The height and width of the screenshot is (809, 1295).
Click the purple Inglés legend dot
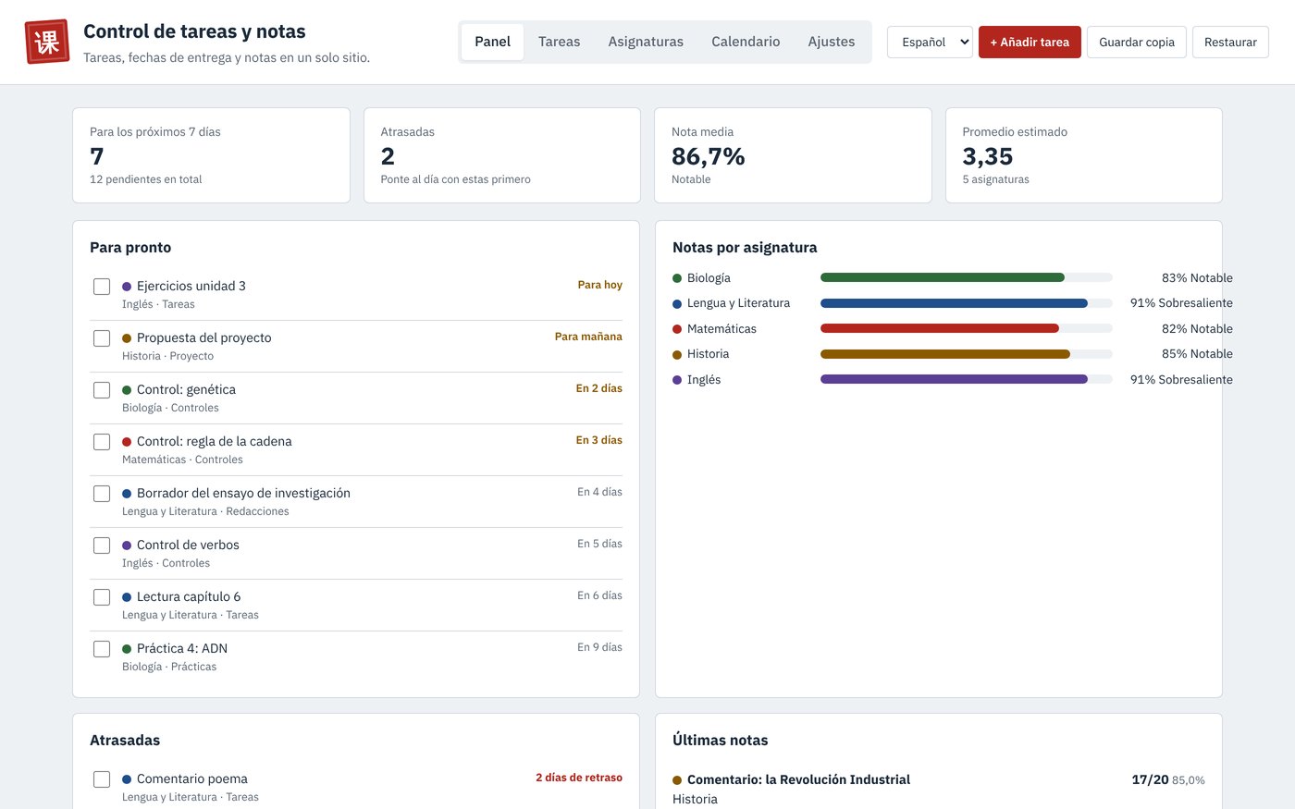pos(677,380)
